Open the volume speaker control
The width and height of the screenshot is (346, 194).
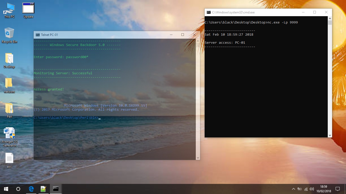(312, 189)
